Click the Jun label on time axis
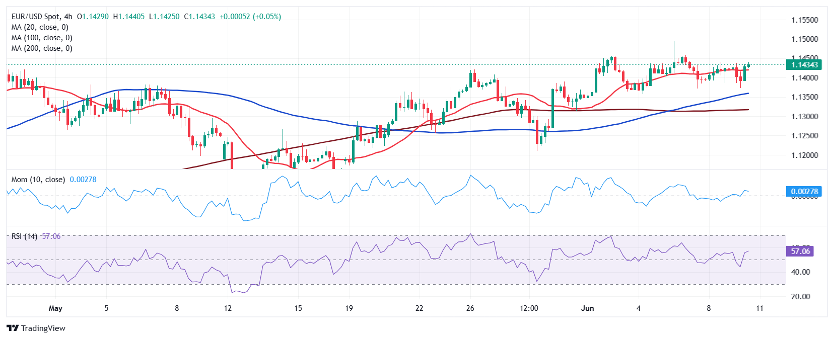834x339 pixels. [x=587, y=308]
